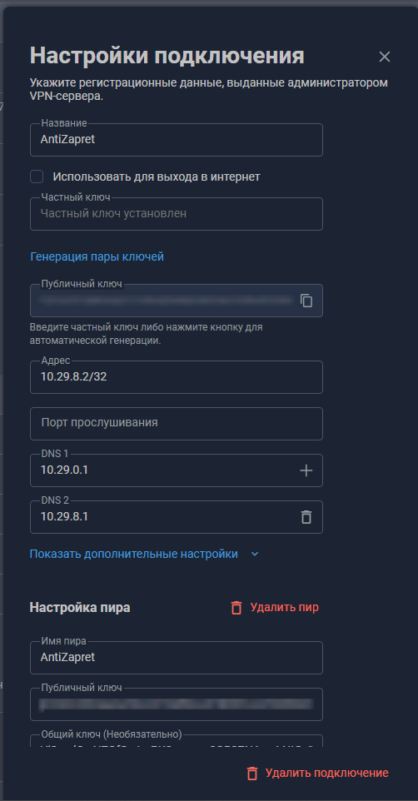Screen dimensions: 418x801
Task: Click the Адрес field with 10.29.8.2/32
Action: [x=177, y=377]
